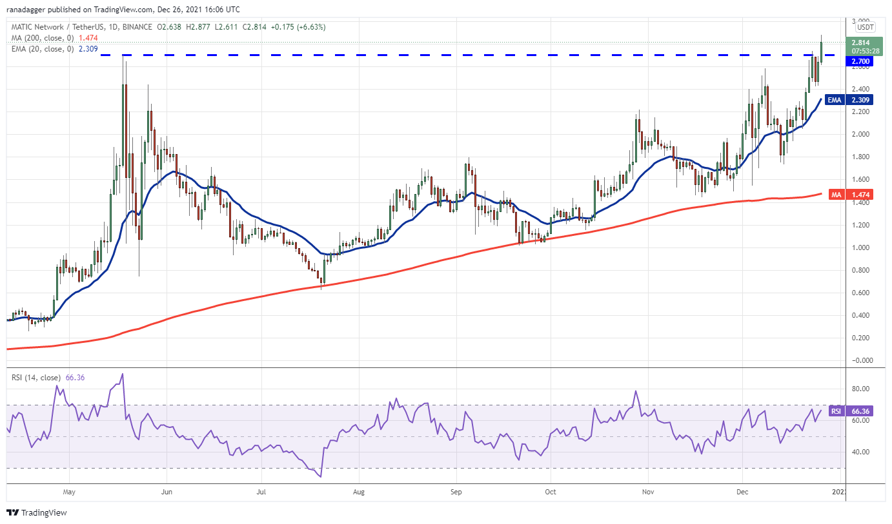Click the Dec label on the time axis
The width and height of the screenshot is (892, 524).
[742, 492]
